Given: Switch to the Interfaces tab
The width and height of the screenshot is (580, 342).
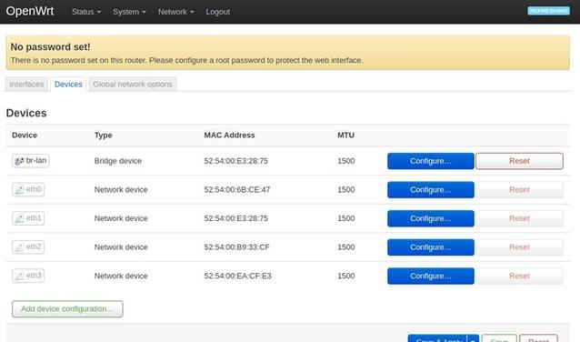Looking at the screenshot, I should click(26, 85).
